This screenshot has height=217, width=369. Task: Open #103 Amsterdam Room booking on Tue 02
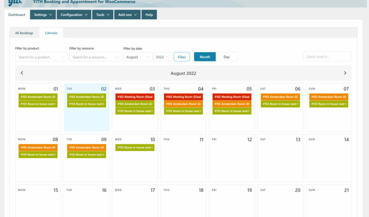[x=86, y=96]
